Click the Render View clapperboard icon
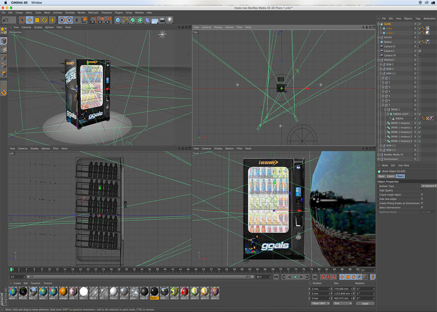 point(93,20)
